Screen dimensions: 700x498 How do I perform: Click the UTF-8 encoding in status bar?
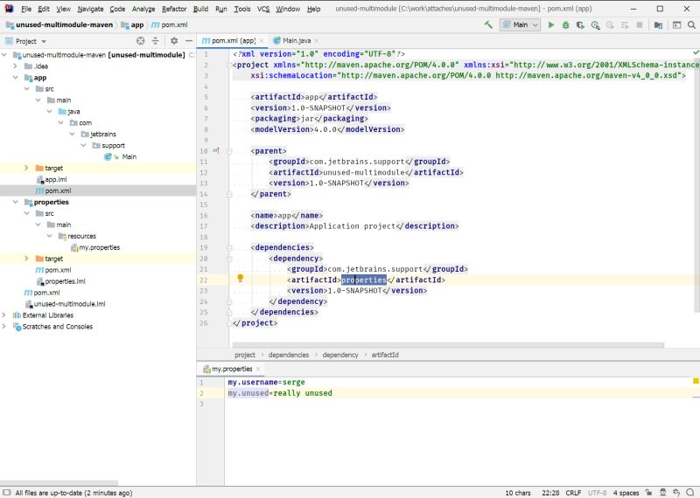point(598,493)
